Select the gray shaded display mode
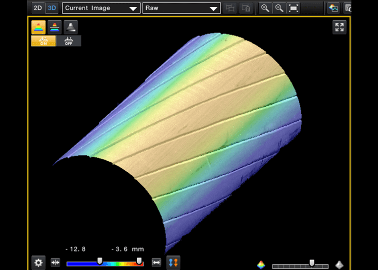Image resolution: width=378 pixels, height=270 pixels. pos(70,27)
